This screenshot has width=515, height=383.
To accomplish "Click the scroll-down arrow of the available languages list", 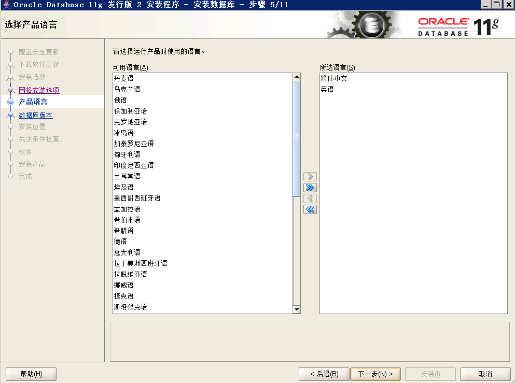I will (x=297, y=309).
